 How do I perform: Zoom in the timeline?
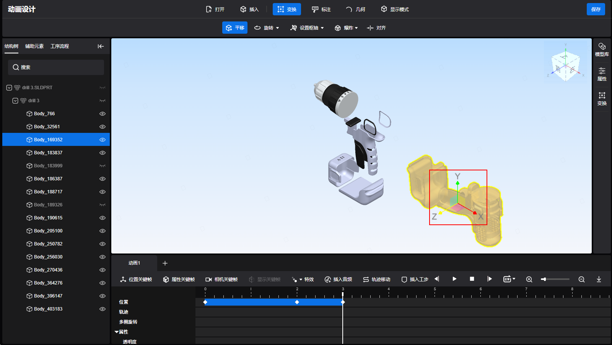point(529,279)
